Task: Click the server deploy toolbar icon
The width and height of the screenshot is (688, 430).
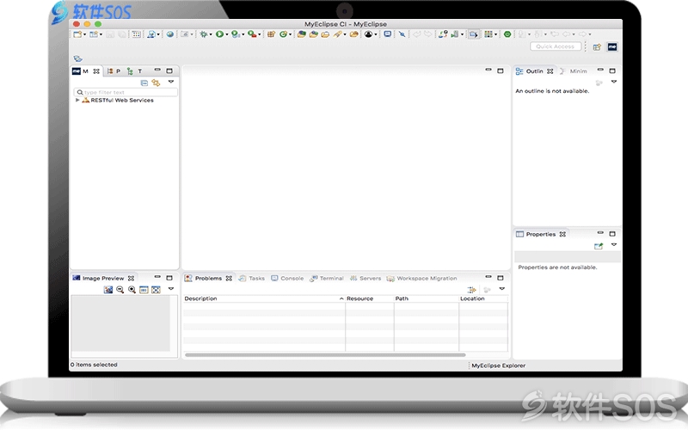Action: pyautogui.click(x=455, y=34)
